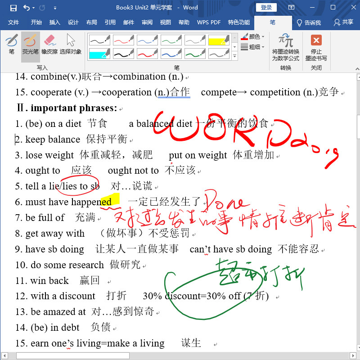Switch to the 审阅 ribbon tab

point(147,22)
